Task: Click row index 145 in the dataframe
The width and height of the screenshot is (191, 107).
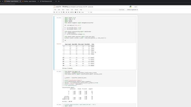Action: [x=63, y=58]
